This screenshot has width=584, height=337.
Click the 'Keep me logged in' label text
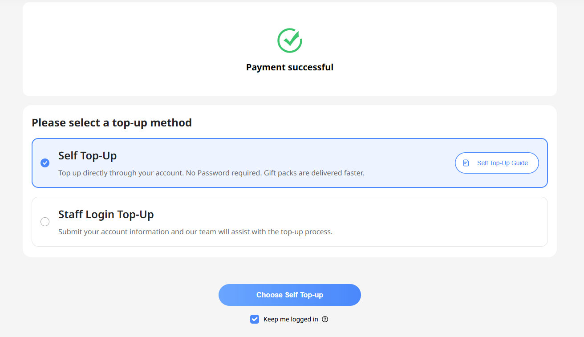tap(291, 319)
